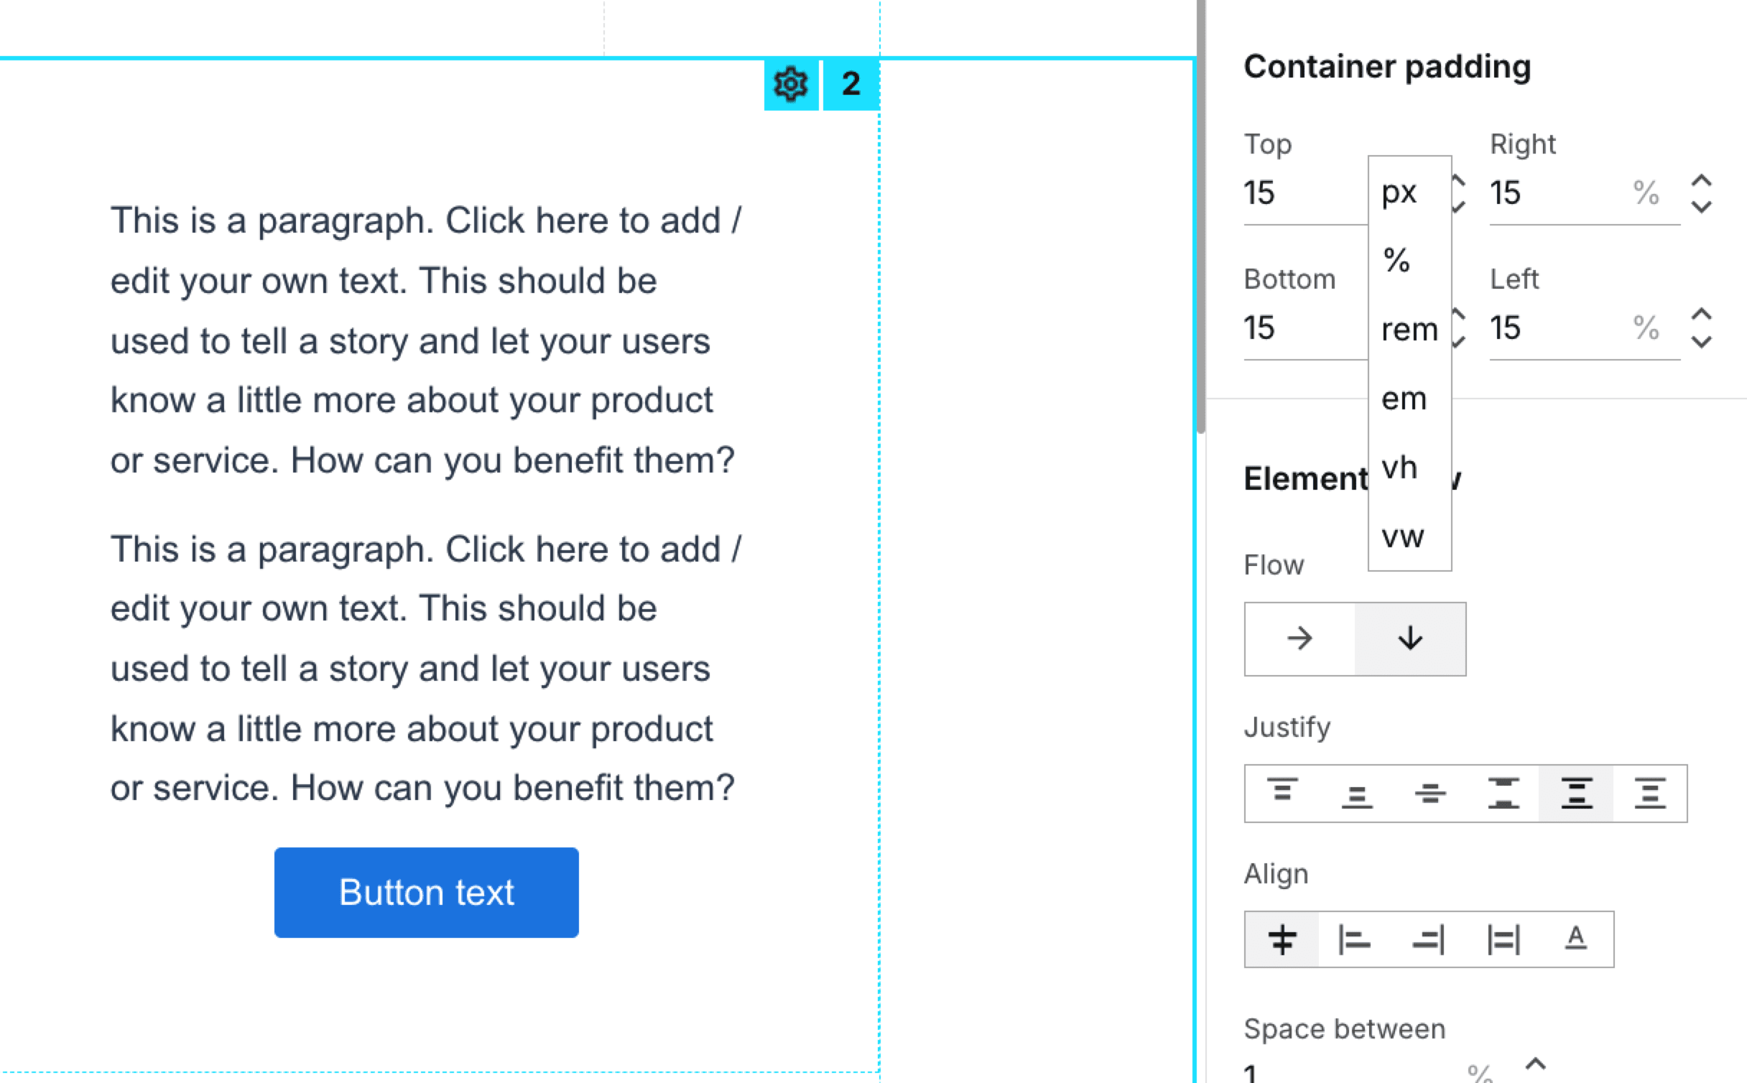Click the second paragraph text block

[426, 668]
